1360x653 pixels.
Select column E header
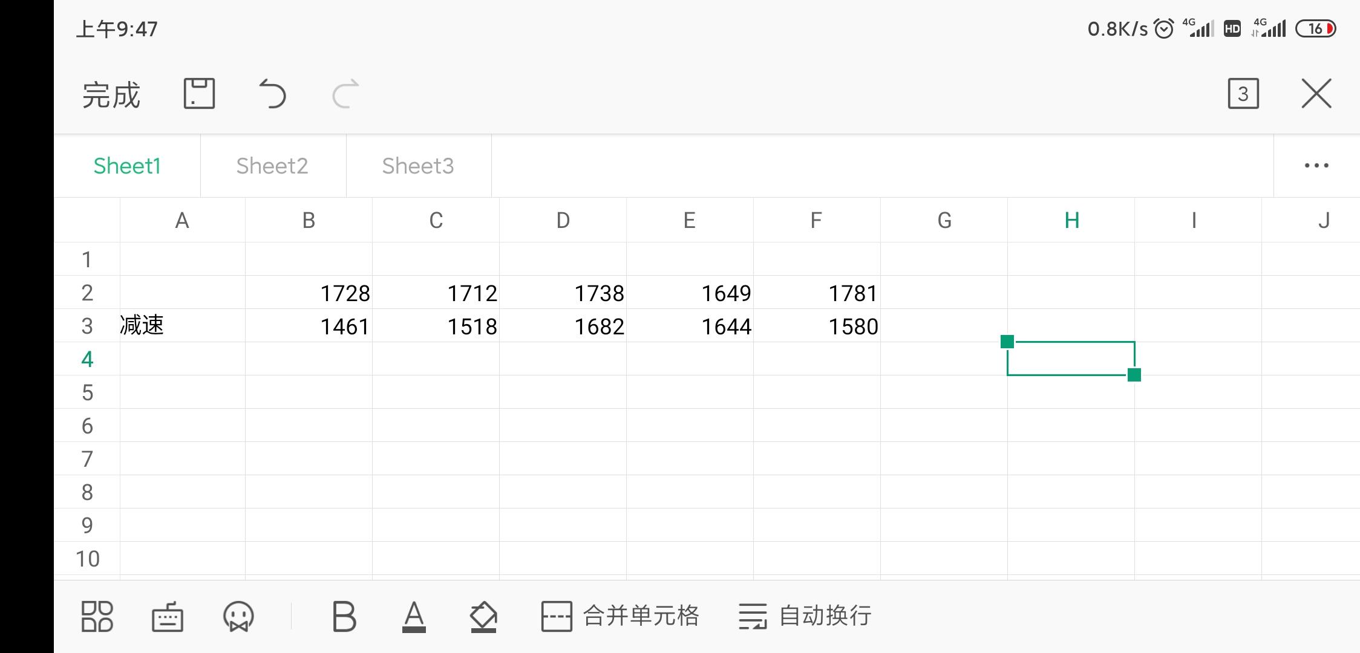click(x=690, y=221)
